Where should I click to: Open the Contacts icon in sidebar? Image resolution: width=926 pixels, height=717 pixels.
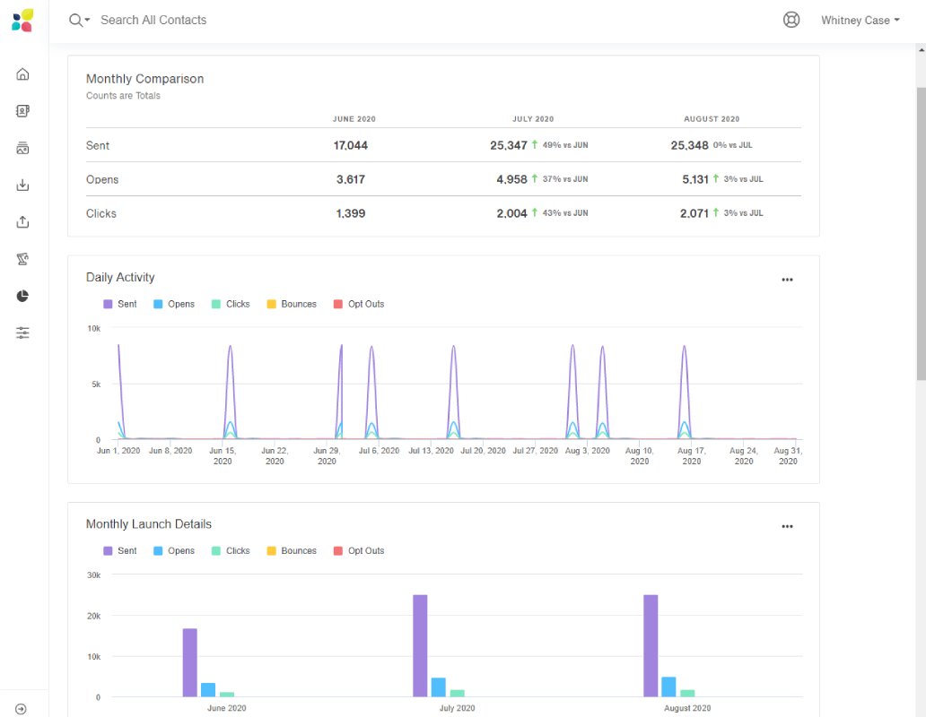(22, 111)
